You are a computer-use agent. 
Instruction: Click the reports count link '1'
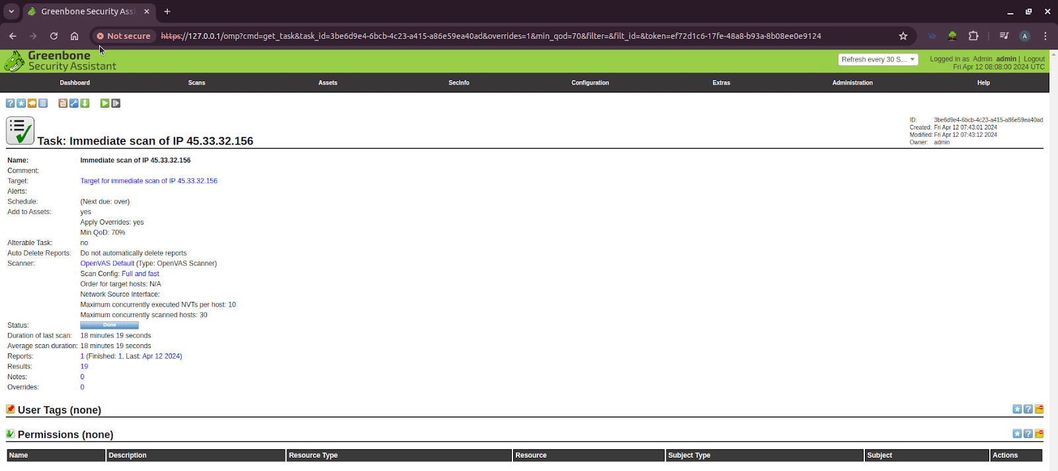coord(82,357)
